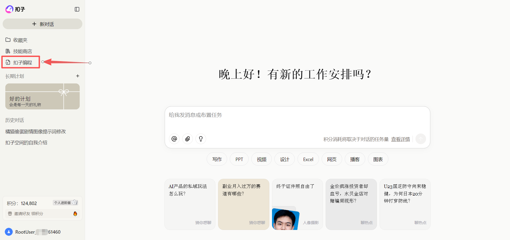Open conversation 橘猫偷蛋剧情图像提示词修改
Image resolution: width=510 pixels, height=240 pixels.
36,131
